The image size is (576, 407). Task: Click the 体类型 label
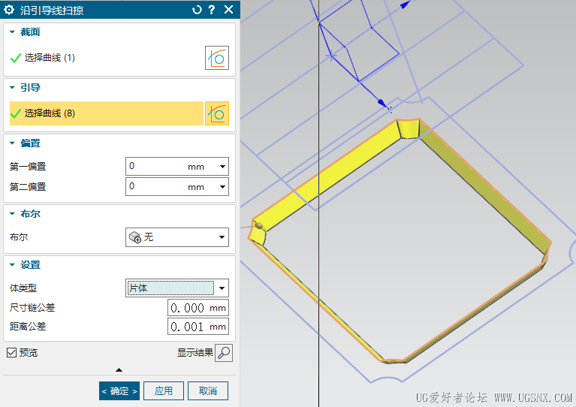(23, 288)
